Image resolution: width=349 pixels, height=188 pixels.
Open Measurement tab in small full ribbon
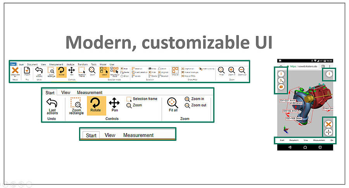[56, 64]
